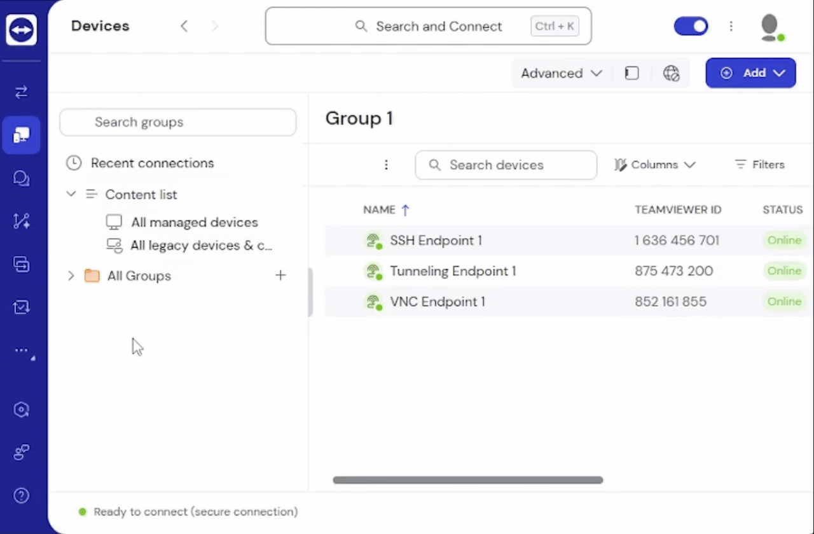
Task: Click the TEAMVIEWER ID column header
Action: [678, 210]
